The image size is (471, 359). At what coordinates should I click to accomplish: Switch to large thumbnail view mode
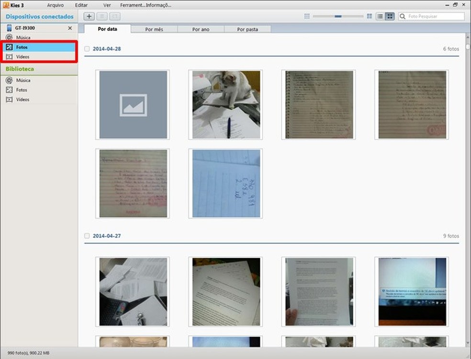pyautogui.click(x=390, y=16)
